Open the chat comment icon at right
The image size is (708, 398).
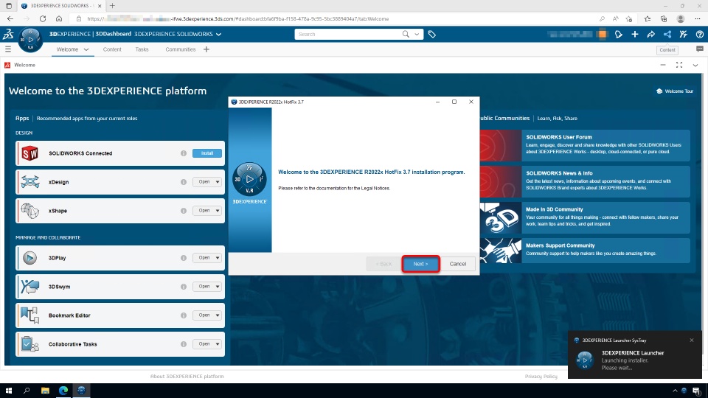(699, 49)
